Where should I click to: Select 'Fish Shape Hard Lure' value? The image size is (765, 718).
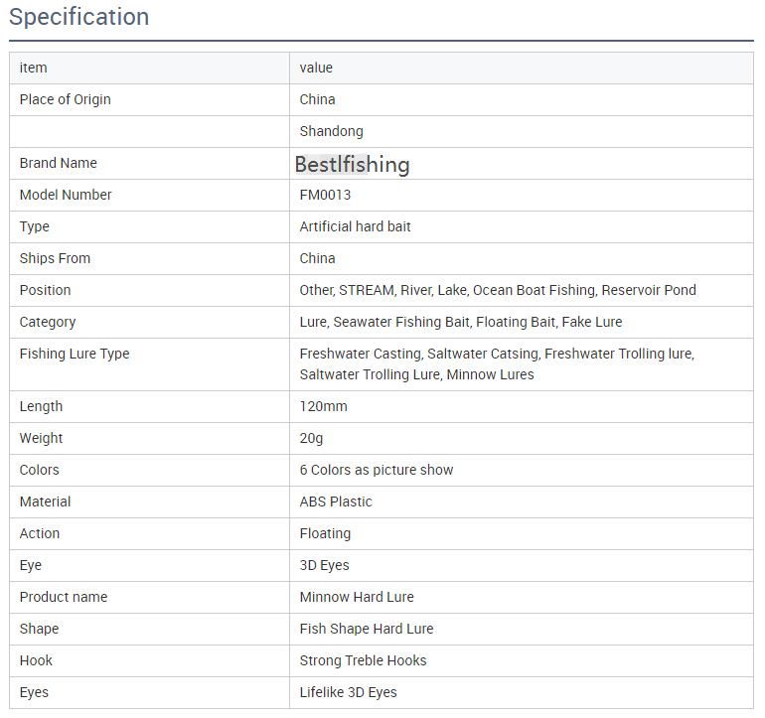367,629
